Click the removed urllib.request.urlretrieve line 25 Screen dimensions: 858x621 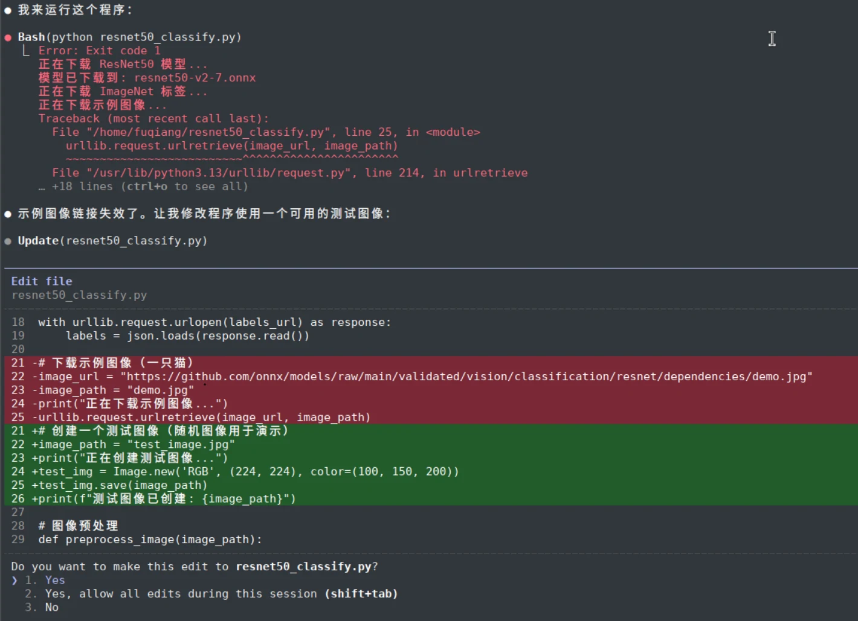pyautogui.click(x=431, y=417)
